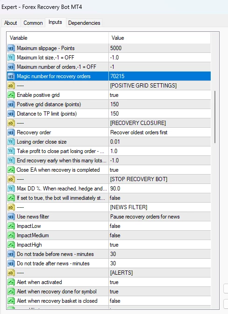228x314 pixels.
Task: Click the Max DD % value 90.0
Action: coord(160,189)
